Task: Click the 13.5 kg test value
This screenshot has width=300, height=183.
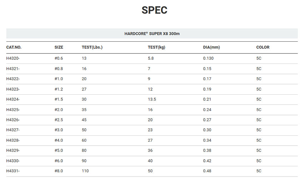Action: point(152,99)
